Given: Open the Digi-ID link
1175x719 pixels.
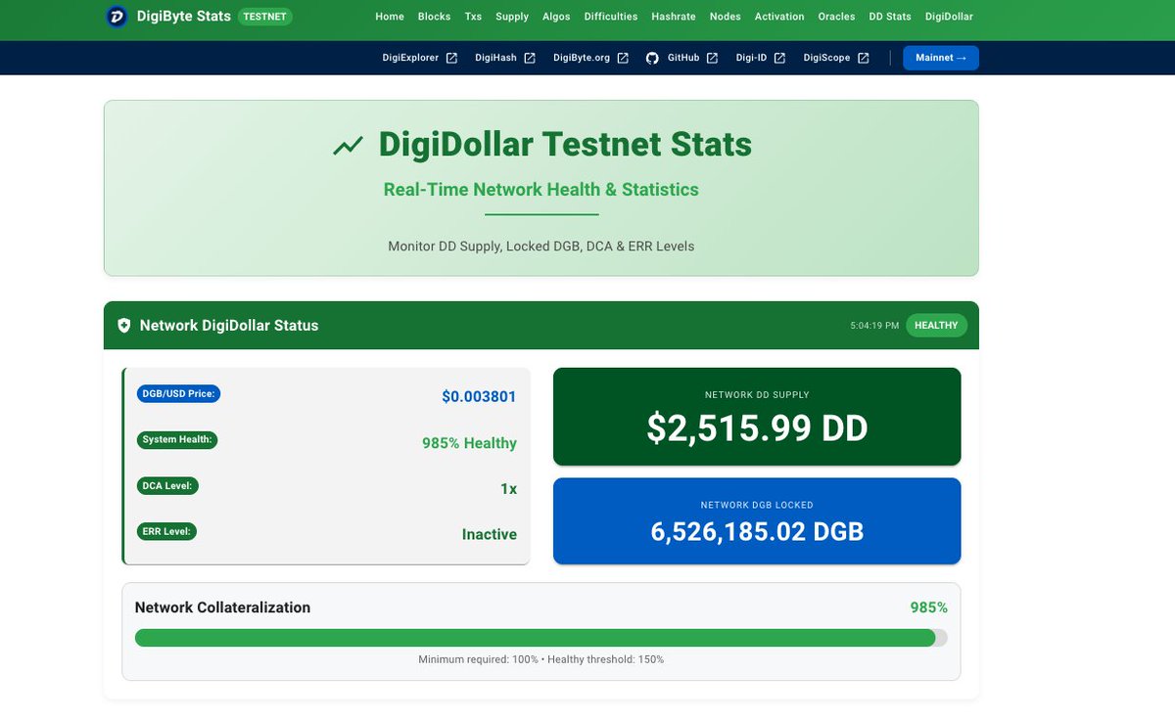Looking at the screenshot, I should (x=752, y=58).
